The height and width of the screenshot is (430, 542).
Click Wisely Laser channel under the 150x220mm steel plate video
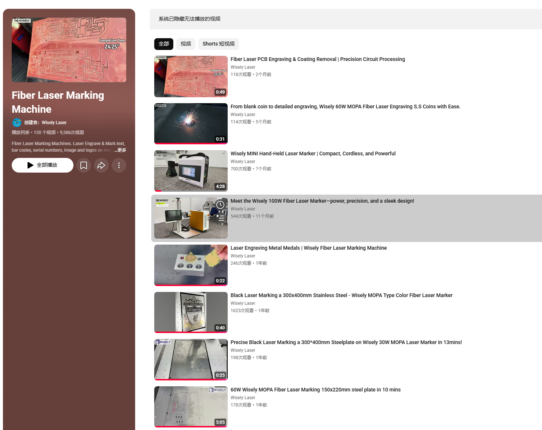[x=243, y=398]
